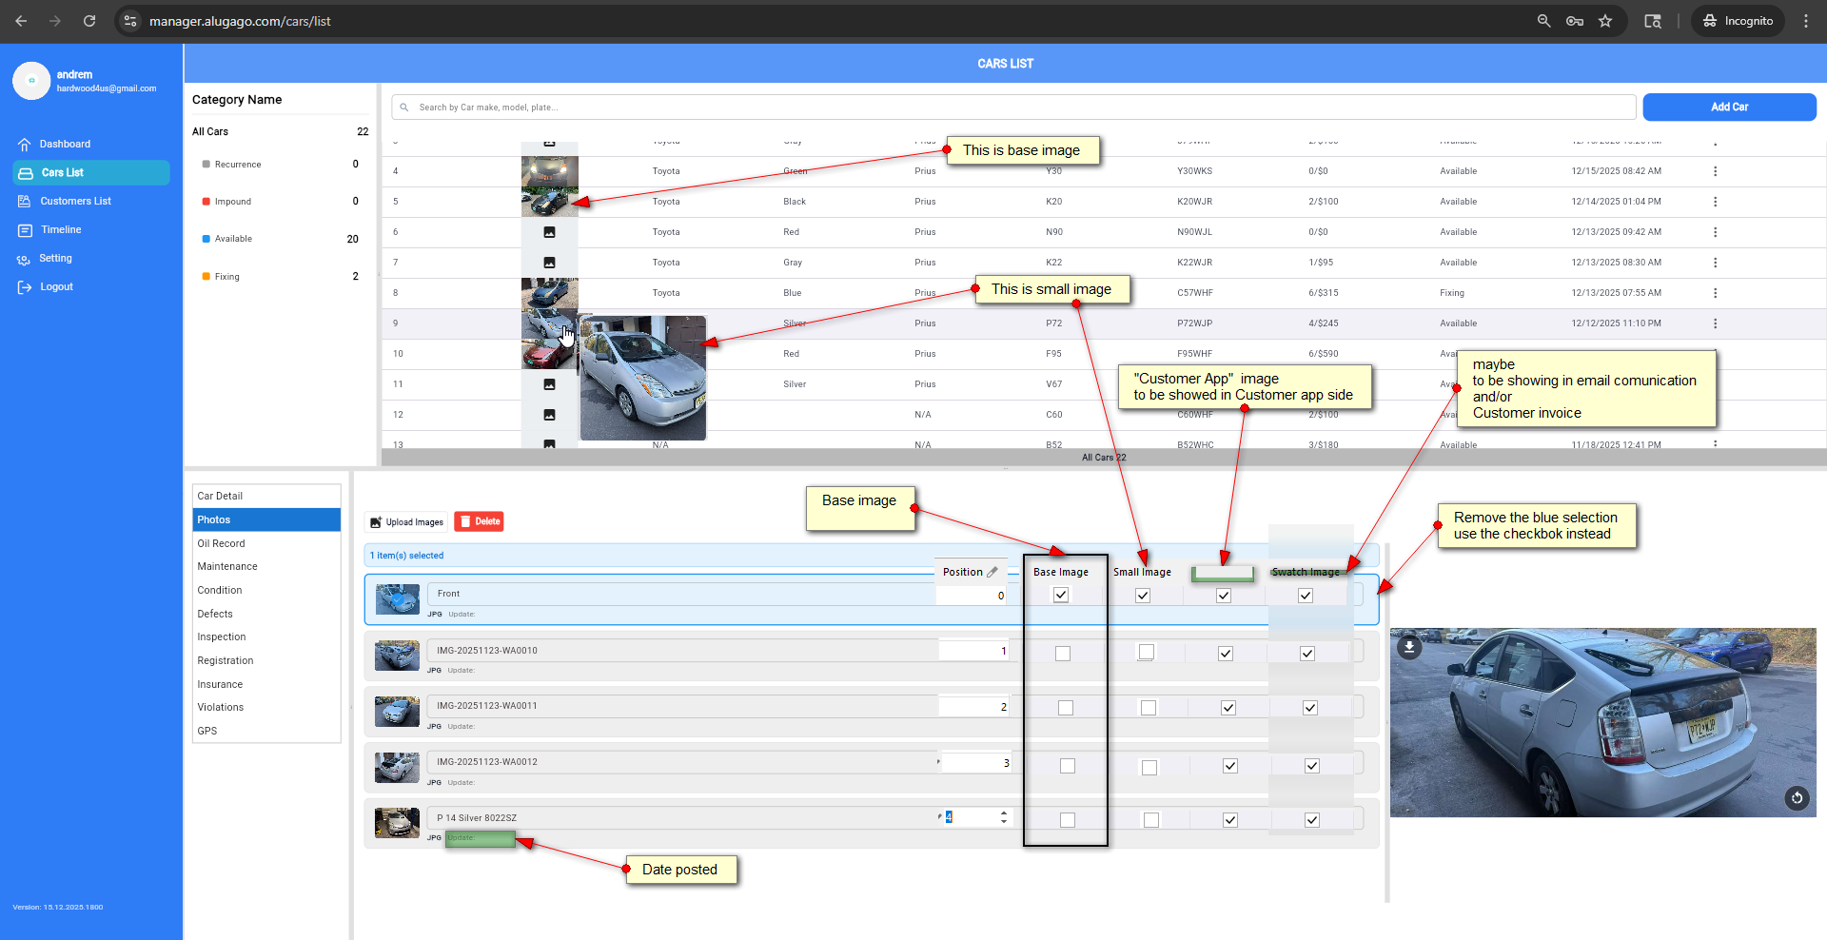Click Logout in the sidebar

(56, 287)
